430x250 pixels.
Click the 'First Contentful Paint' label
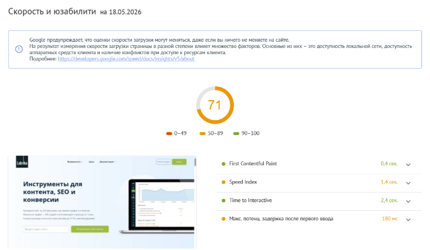point(253,164)
